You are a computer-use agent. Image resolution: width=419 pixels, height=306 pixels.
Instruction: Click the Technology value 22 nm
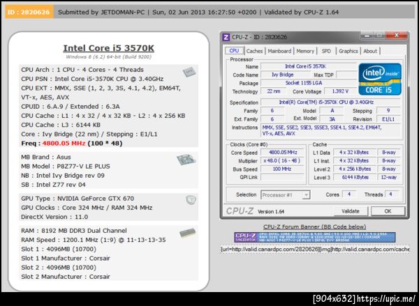tap(273, 91)
